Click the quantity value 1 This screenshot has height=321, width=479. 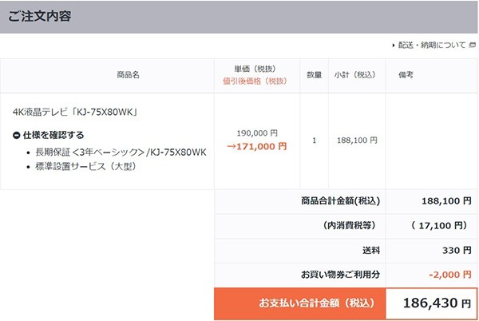314,141
